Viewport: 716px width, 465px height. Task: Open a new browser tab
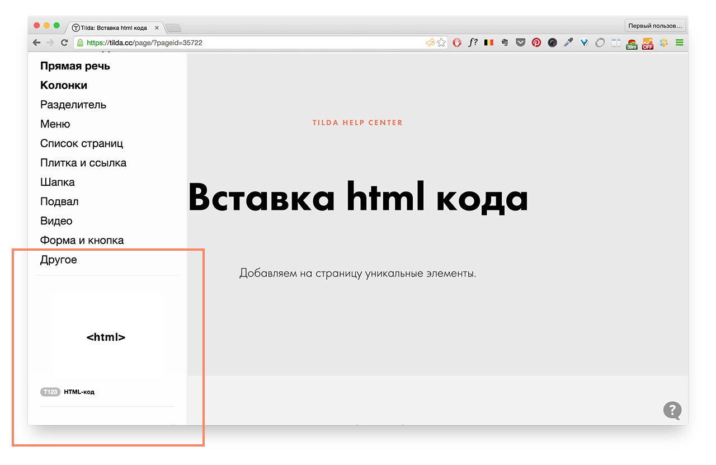pyautogui.click(x=173, y=28)
